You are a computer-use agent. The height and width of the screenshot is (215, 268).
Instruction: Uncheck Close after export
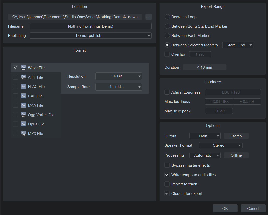(167, 193)
